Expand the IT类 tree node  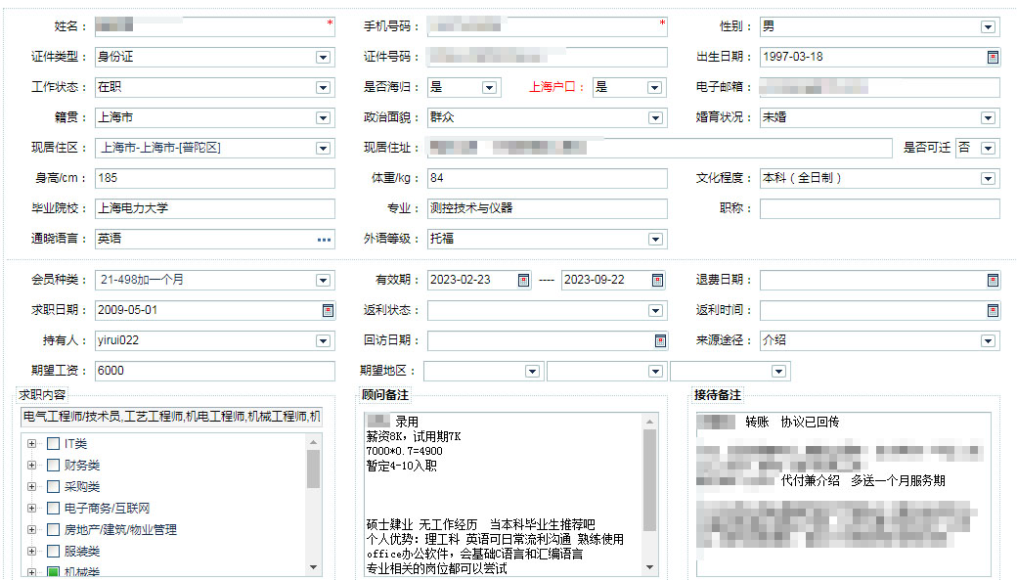click(31, 444)
